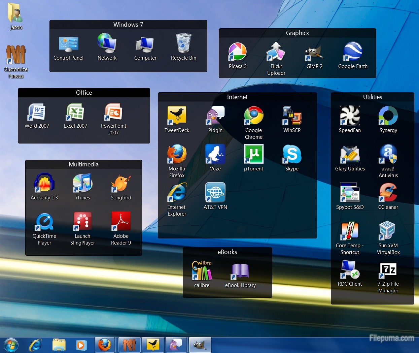Open the Flickr Uploadr shortcut
This screenshot has width=419, height=353.
click(x=276, y=59)
